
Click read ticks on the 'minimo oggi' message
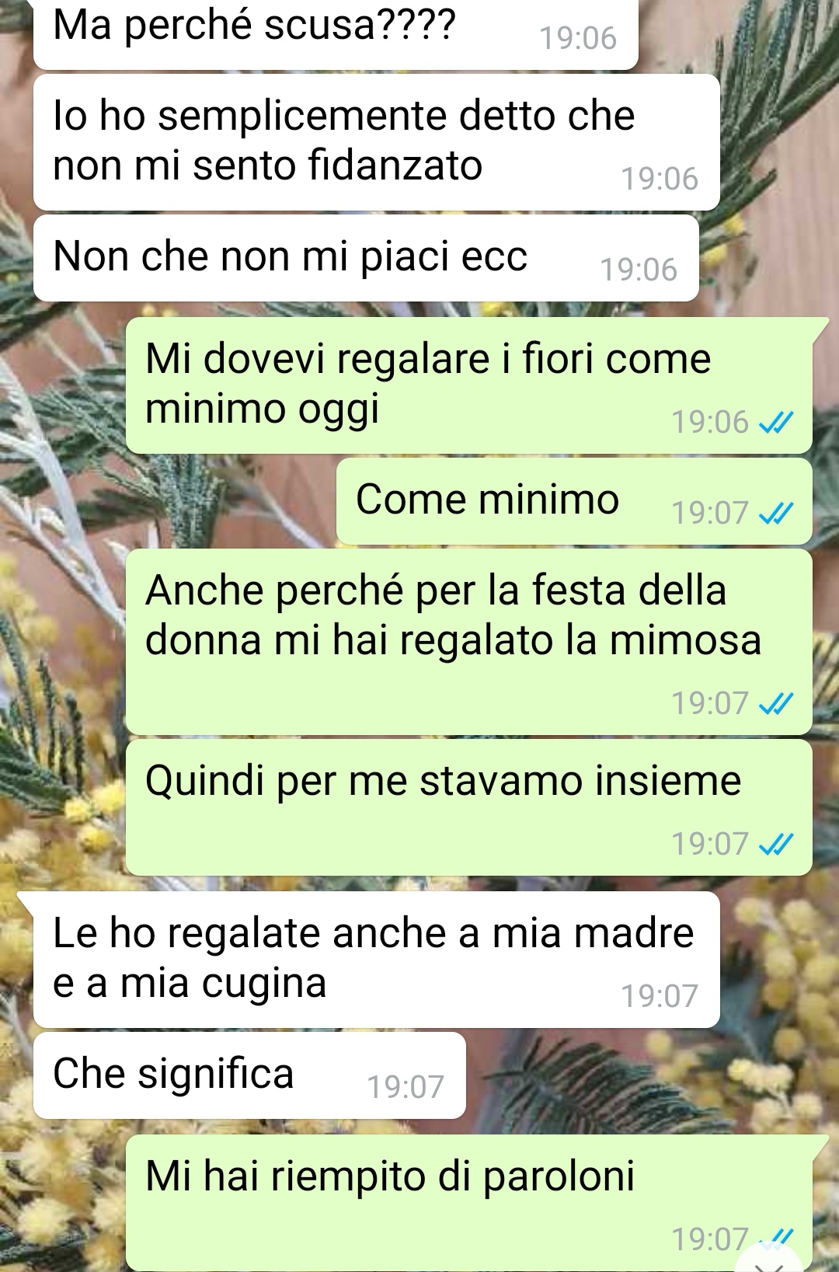click(776, 423)
